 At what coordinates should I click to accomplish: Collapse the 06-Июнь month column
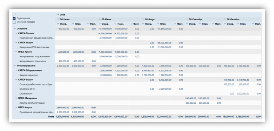pos(58,19)
